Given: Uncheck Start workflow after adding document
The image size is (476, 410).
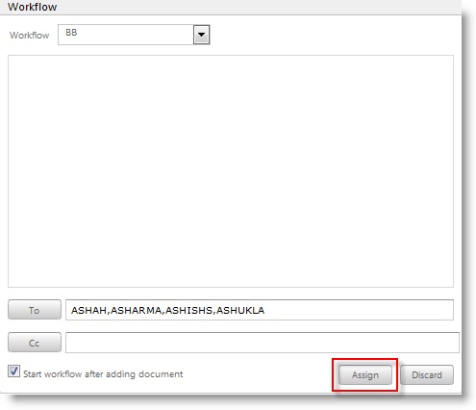Looking at the screenshot, I should [x=13, y=372].
